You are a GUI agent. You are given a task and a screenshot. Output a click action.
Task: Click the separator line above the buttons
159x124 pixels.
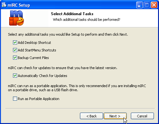tap(80, 108)
